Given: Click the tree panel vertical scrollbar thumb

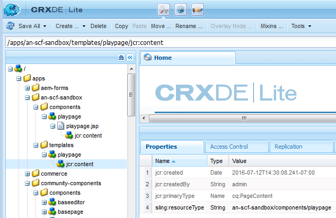Looking at the screenshot, I should (x=131, y=95).
